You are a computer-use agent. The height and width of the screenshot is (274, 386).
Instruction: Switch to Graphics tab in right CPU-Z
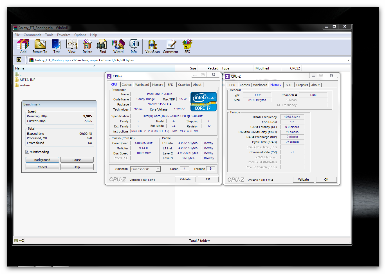302,85
